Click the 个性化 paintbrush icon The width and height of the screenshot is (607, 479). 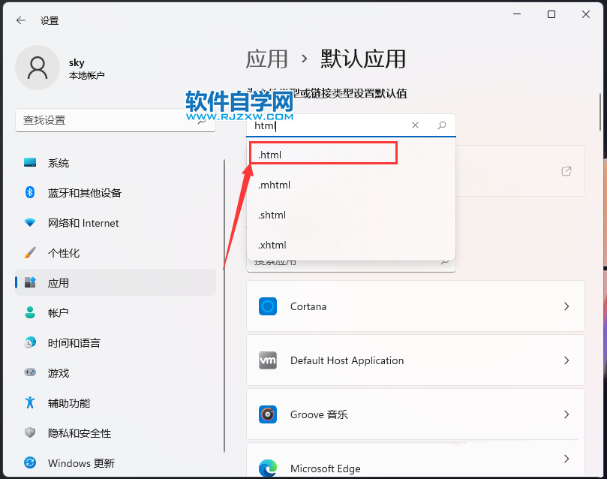30,252
